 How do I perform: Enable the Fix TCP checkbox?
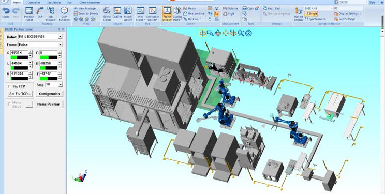click(10, 86)
